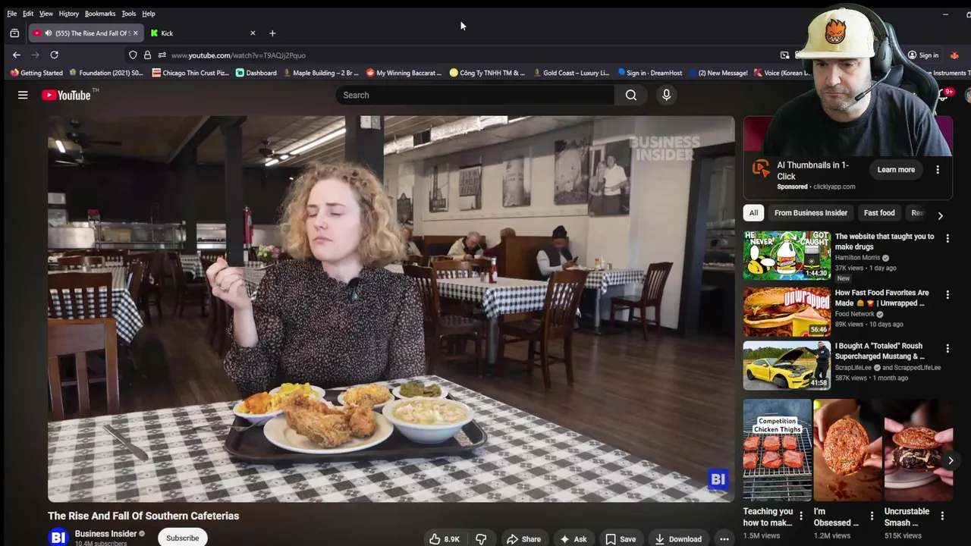Close the Kick tab
This screenshot has height=546, width=971.
pyautogui.click(x=253, y=33)
